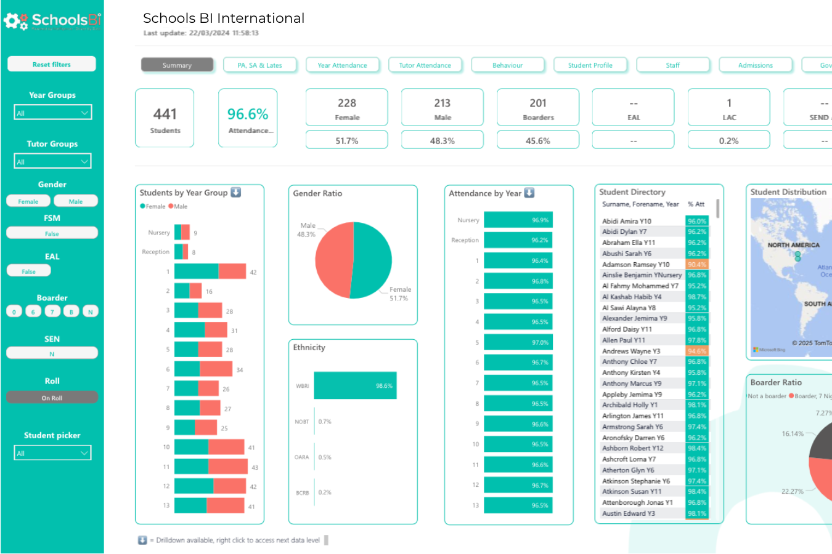Toggle the EAL False filter

[28, 271]
